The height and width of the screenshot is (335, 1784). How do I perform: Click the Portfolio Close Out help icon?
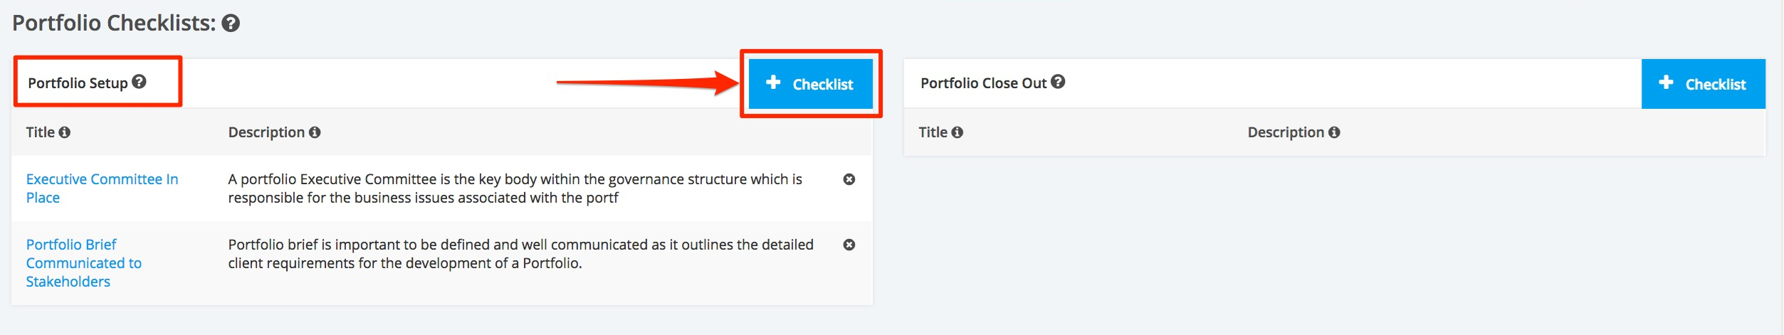(x=1058, y=82)
